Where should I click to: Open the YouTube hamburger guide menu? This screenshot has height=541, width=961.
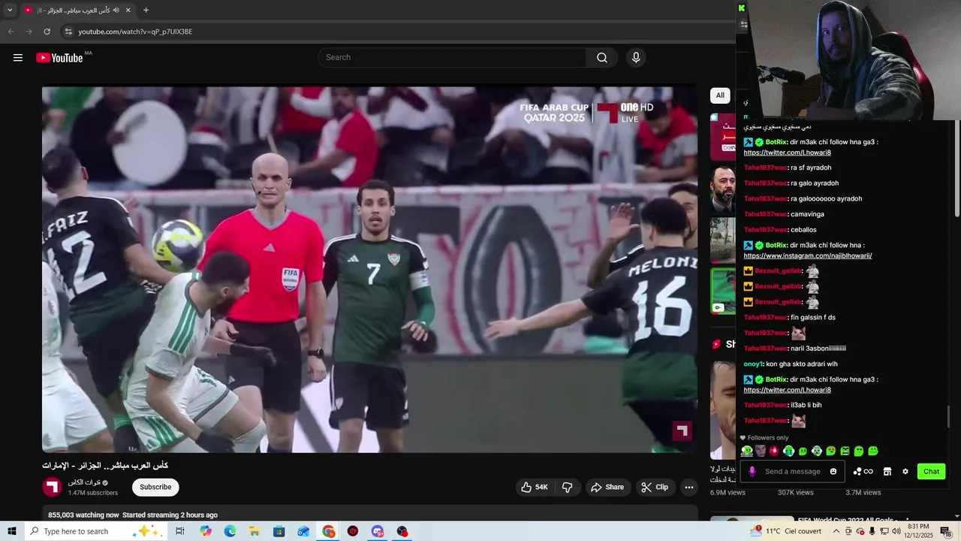(x=18, y=58)
